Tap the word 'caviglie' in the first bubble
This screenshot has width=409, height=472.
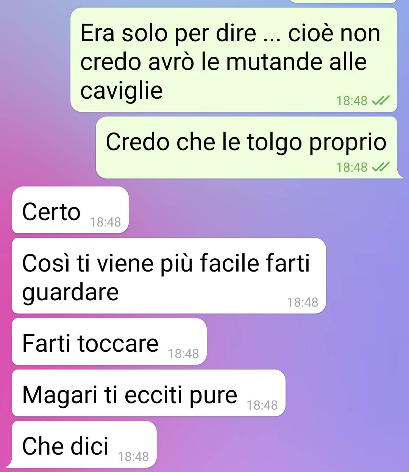122,91
